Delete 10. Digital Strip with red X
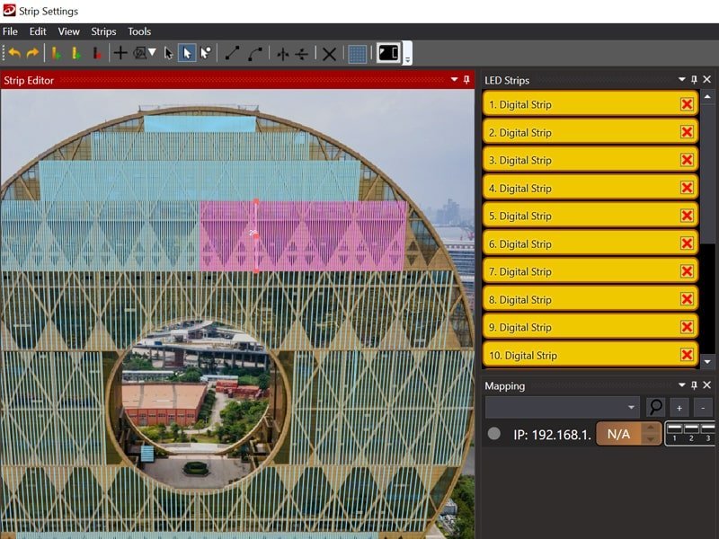The width and height of the screenshot is (719, 539). pyautogui.click(x=687, y=355)
